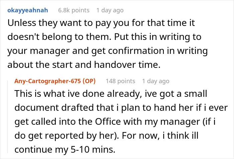Open okayyeahnah's user profile
Screen dimensions: 234x159
28,10
